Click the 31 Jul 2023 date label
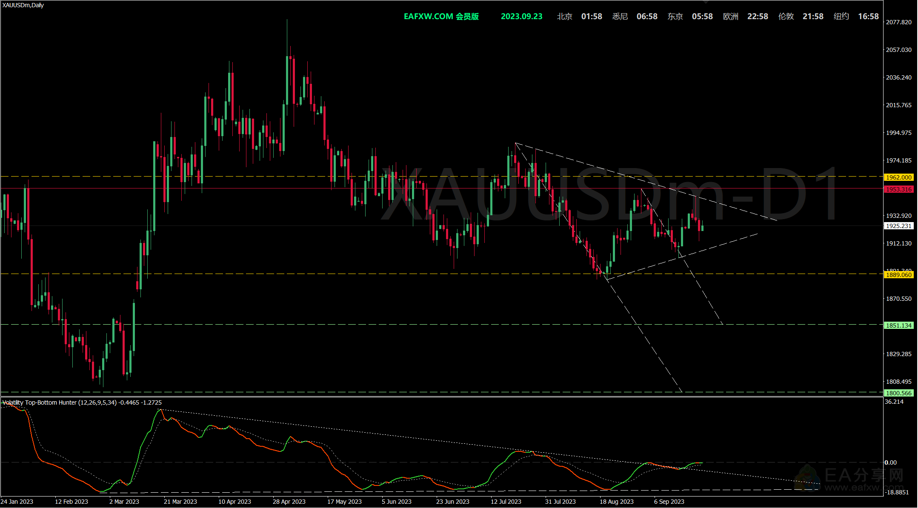This screenshot has width=918, height=508. (561, 502)
